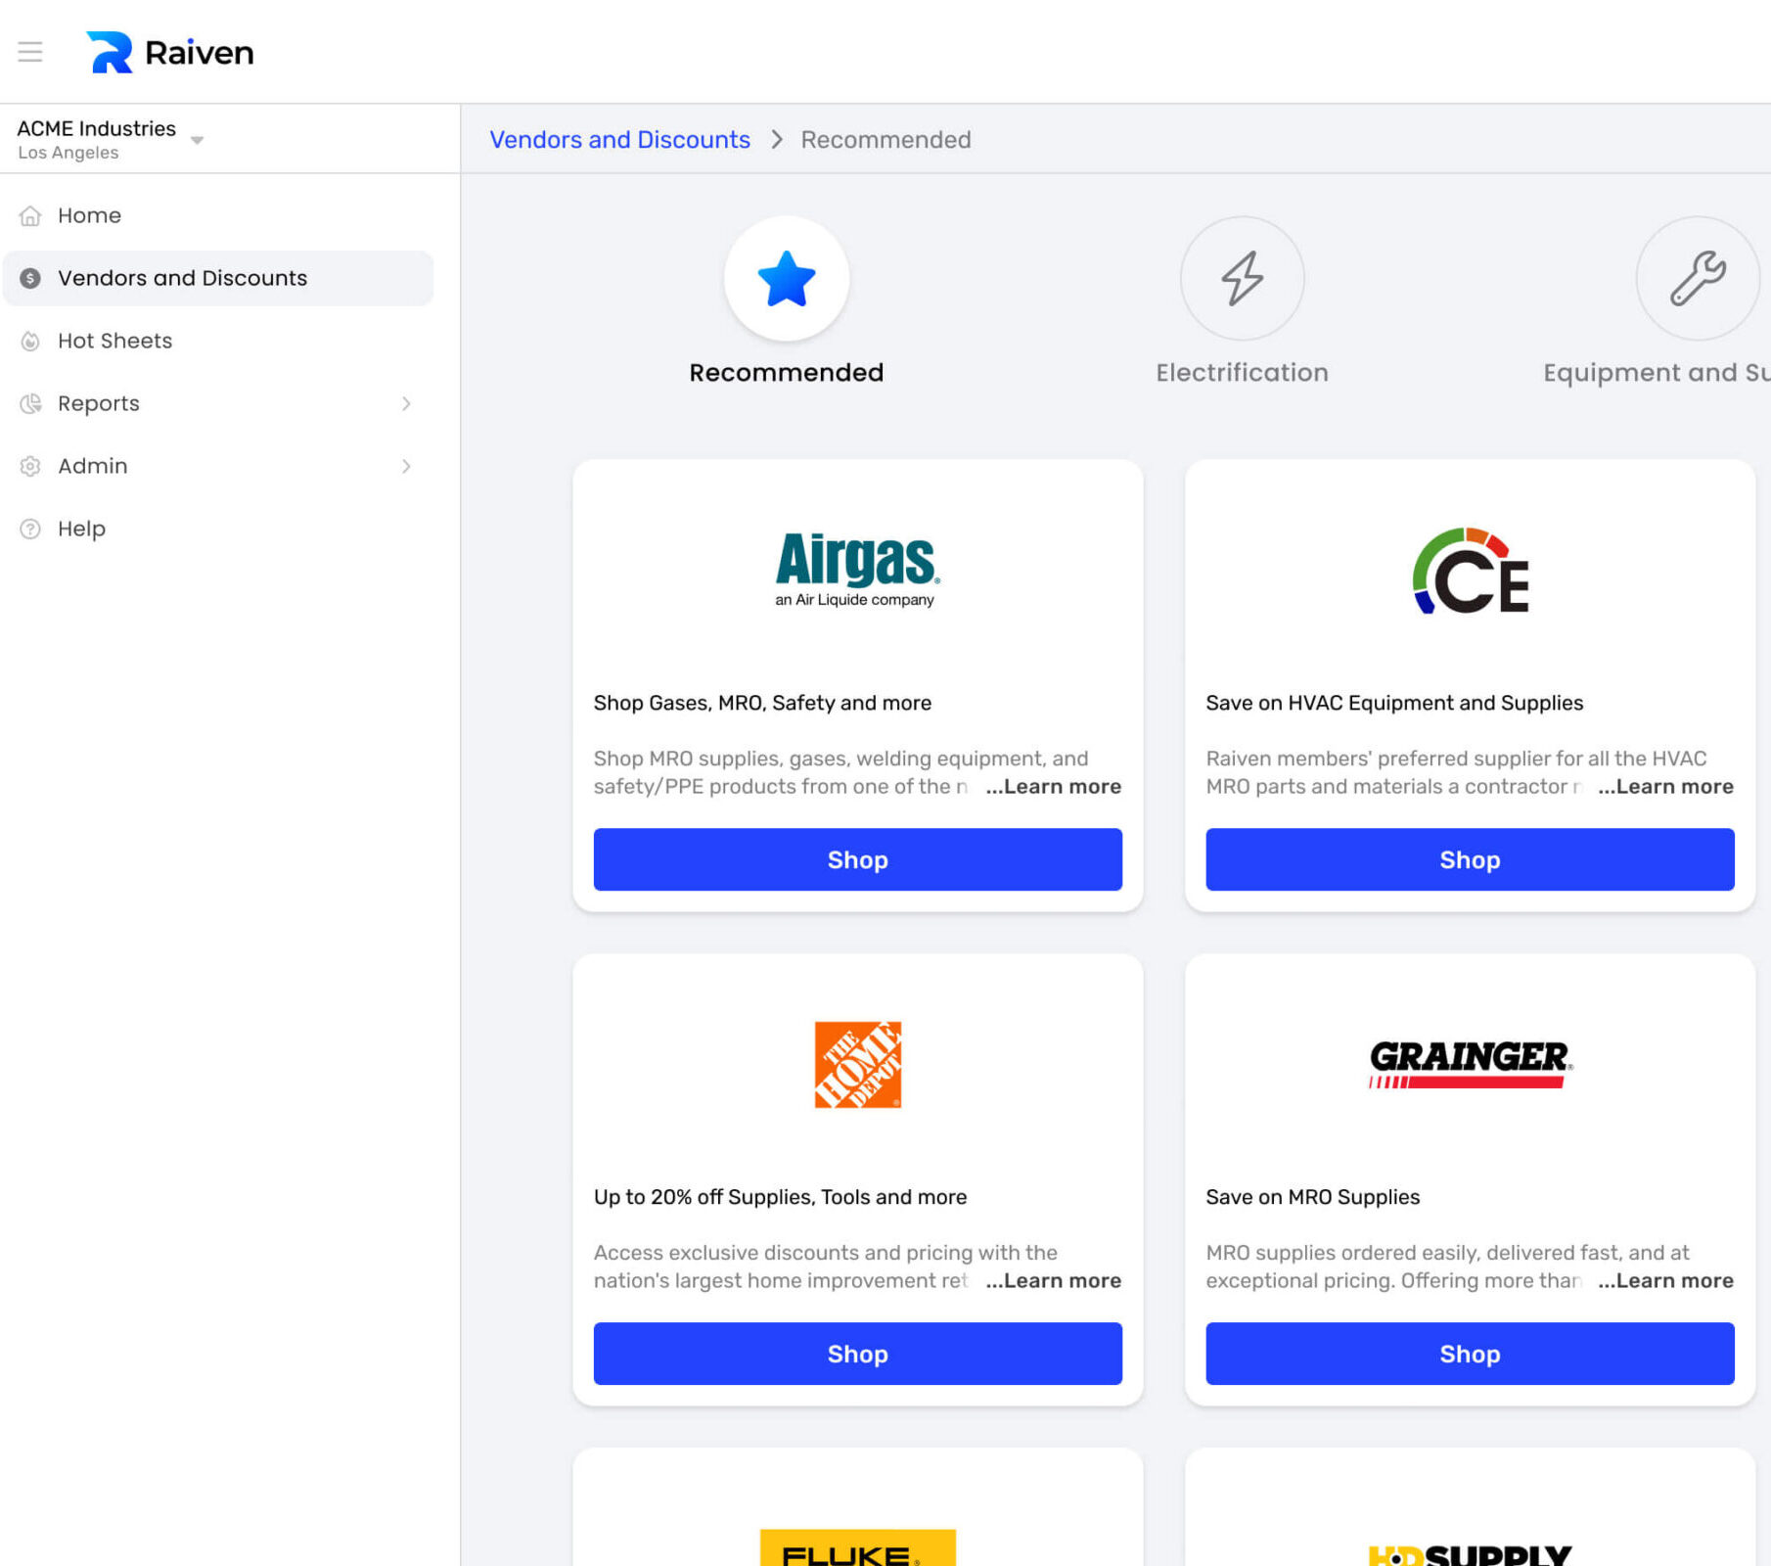Click the Grainger logo
The height and width of the screenshot is (1566, 1771).
tap(1471, 1064)
